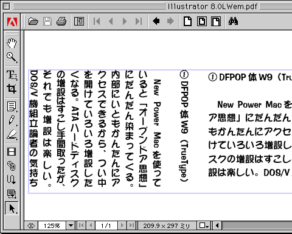292x234 pixels.
Task: Switch to Actual Size page view
Action: (187, 21)
